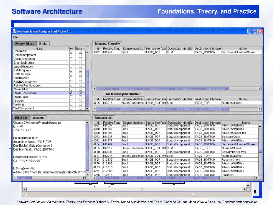The height and width of the screenshot is (205, 273).
Task: Toggle Bottom checkbox for ChuteComponent
Action: (80, 55)
